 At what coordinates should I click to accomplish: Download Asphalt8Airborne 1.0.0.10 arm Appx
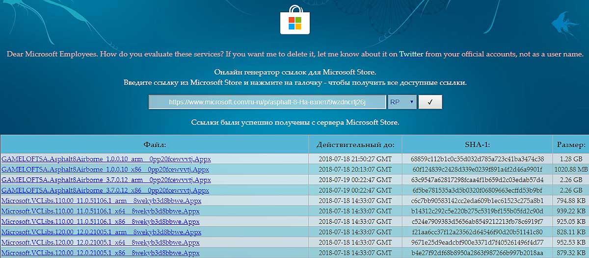(106, 159)
